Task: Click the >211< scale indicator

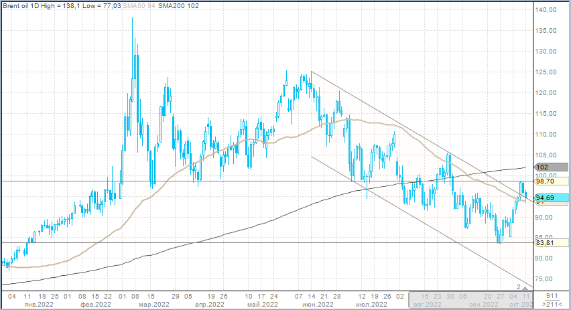Action: (552, 304)
